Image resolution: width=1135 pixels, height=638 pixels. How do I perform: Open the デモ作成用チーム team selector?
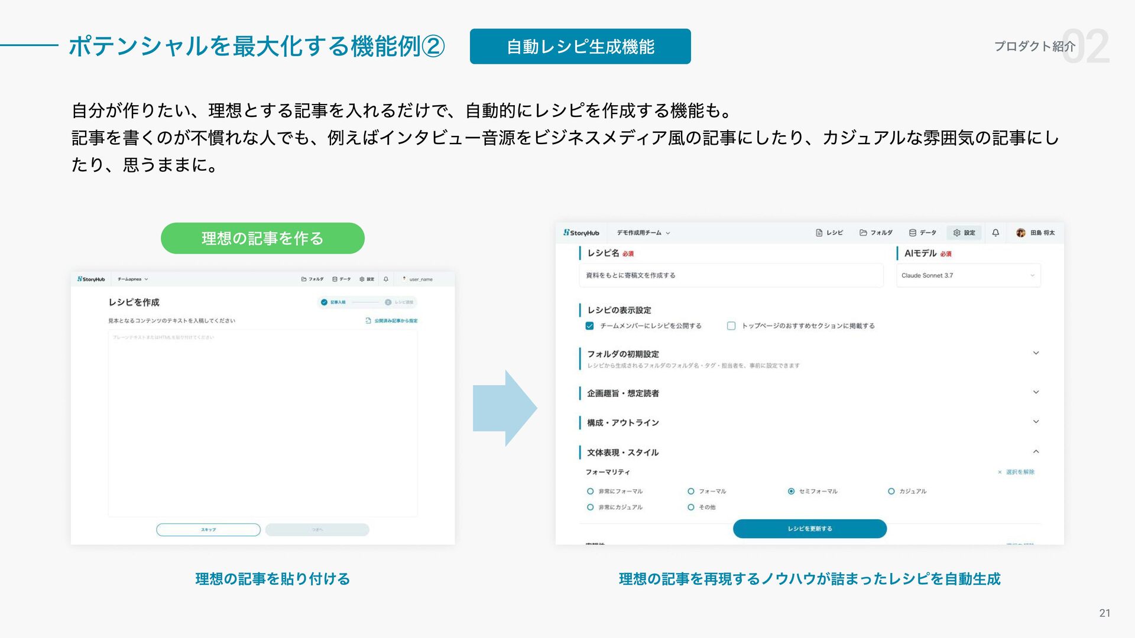tap(643, 233)
